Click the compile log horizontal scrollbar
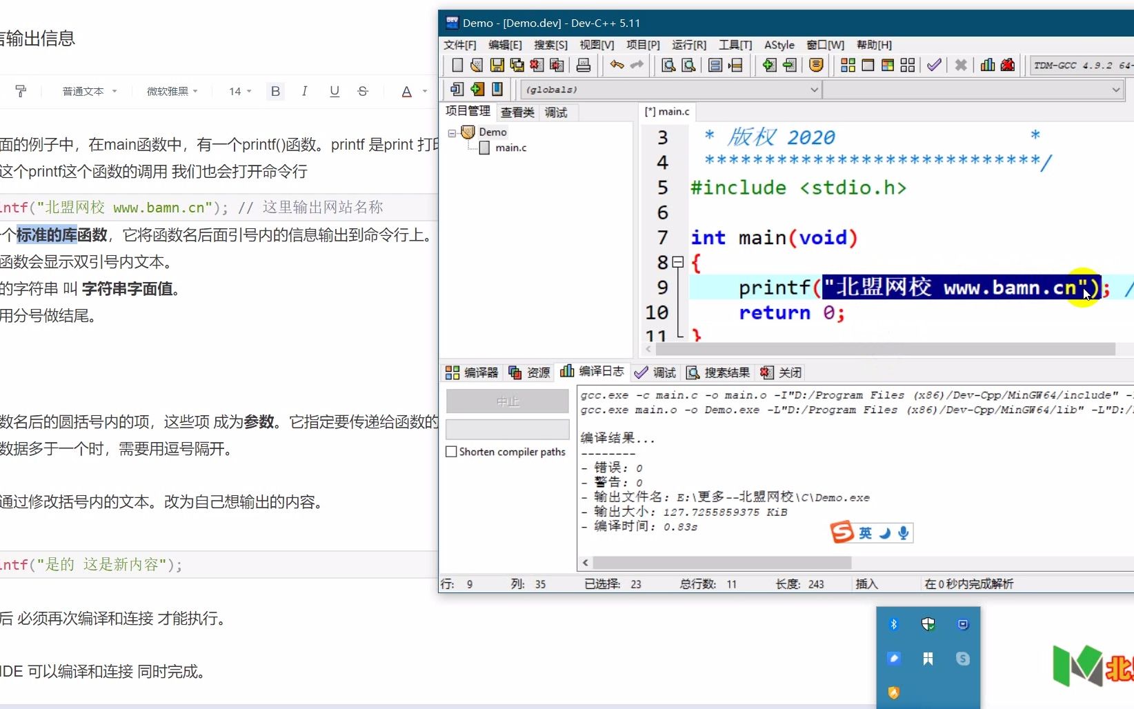Image resolution: width=1134 pixels, height=709 pixels. (722, 563)
